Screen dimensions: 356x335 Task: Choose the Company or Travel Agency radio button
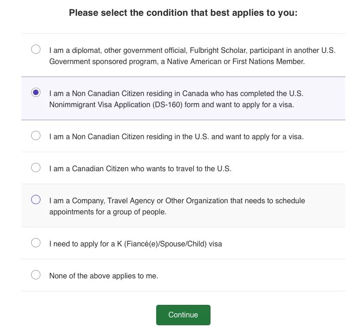[36, 200]
